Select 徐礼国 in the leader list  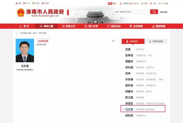[x=144, y=67]
